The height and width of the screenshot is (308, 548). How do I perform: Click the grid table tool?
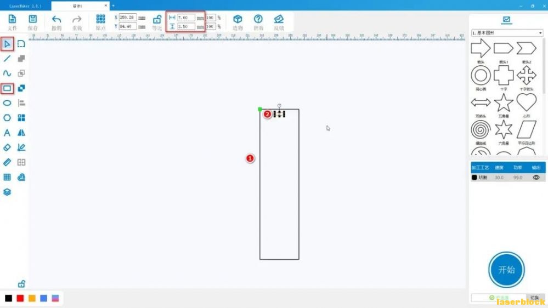click(x=7, y=177)
